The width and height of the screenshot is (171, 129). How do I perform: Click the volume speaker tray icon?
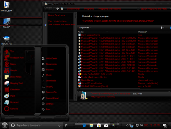(141, 125)
